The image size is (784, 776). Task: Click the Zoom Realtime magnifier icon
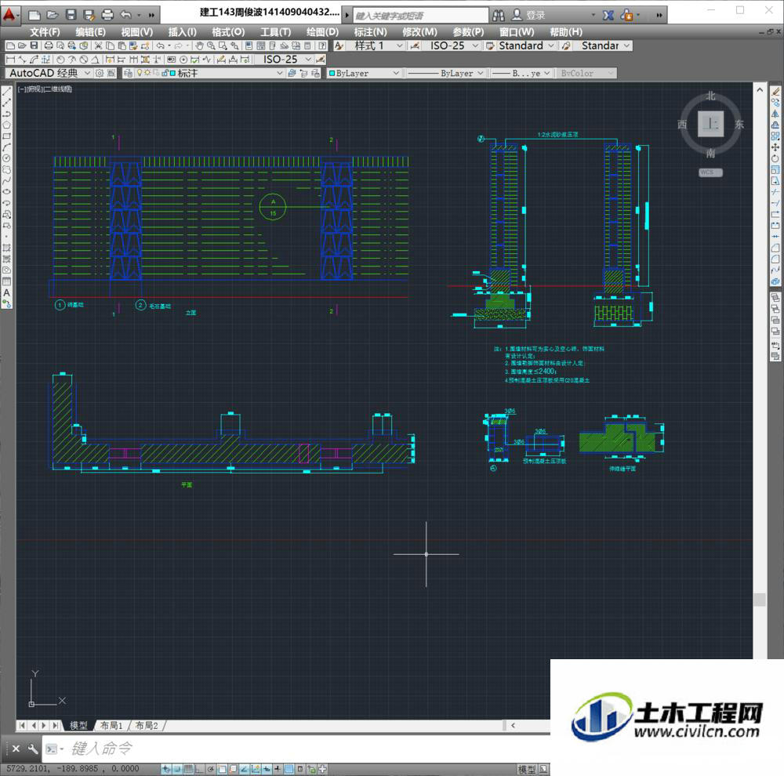[x=211, y=45]
